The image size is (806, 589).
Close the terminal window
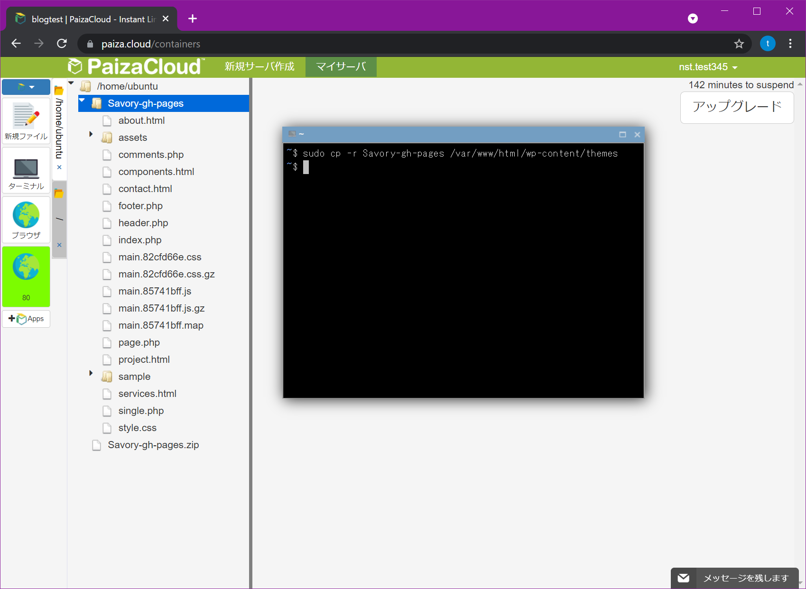point(637,135)
